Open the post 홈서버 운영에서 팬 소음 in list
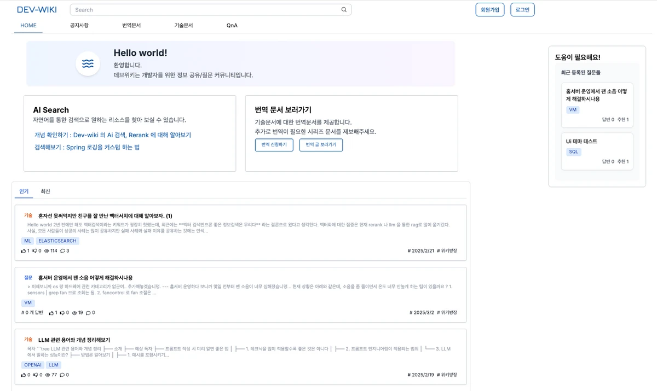 pyautogui.click(x=85, y=278)
